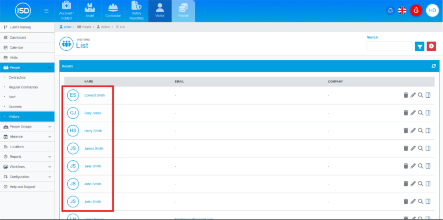View Harry Smith with the magnifier icon

coord(420,131)
